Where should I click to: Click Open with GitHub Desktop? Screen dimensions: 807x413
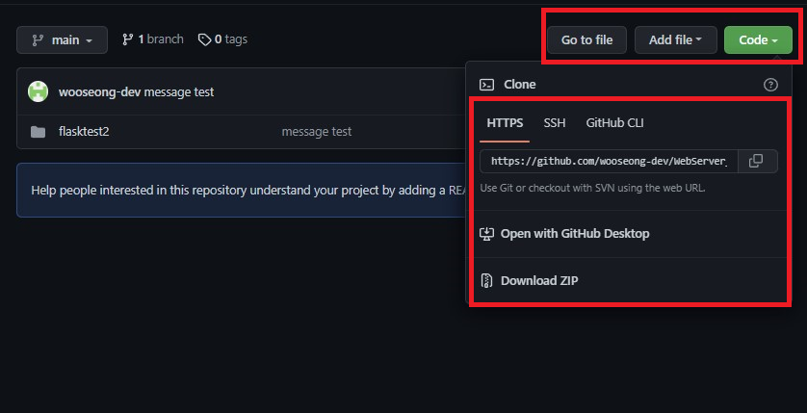coord(575,234)
